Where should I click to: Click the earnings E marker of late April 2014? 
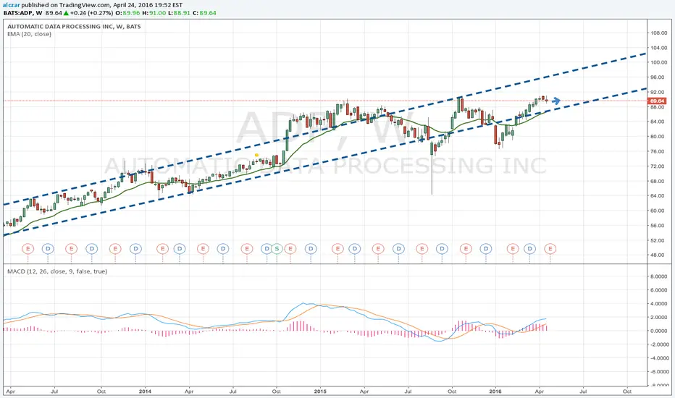click(x=203, y=249)
